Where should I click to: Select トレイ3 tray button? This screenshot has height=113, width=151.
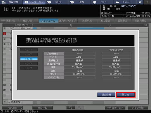click(x=29, y=59)
